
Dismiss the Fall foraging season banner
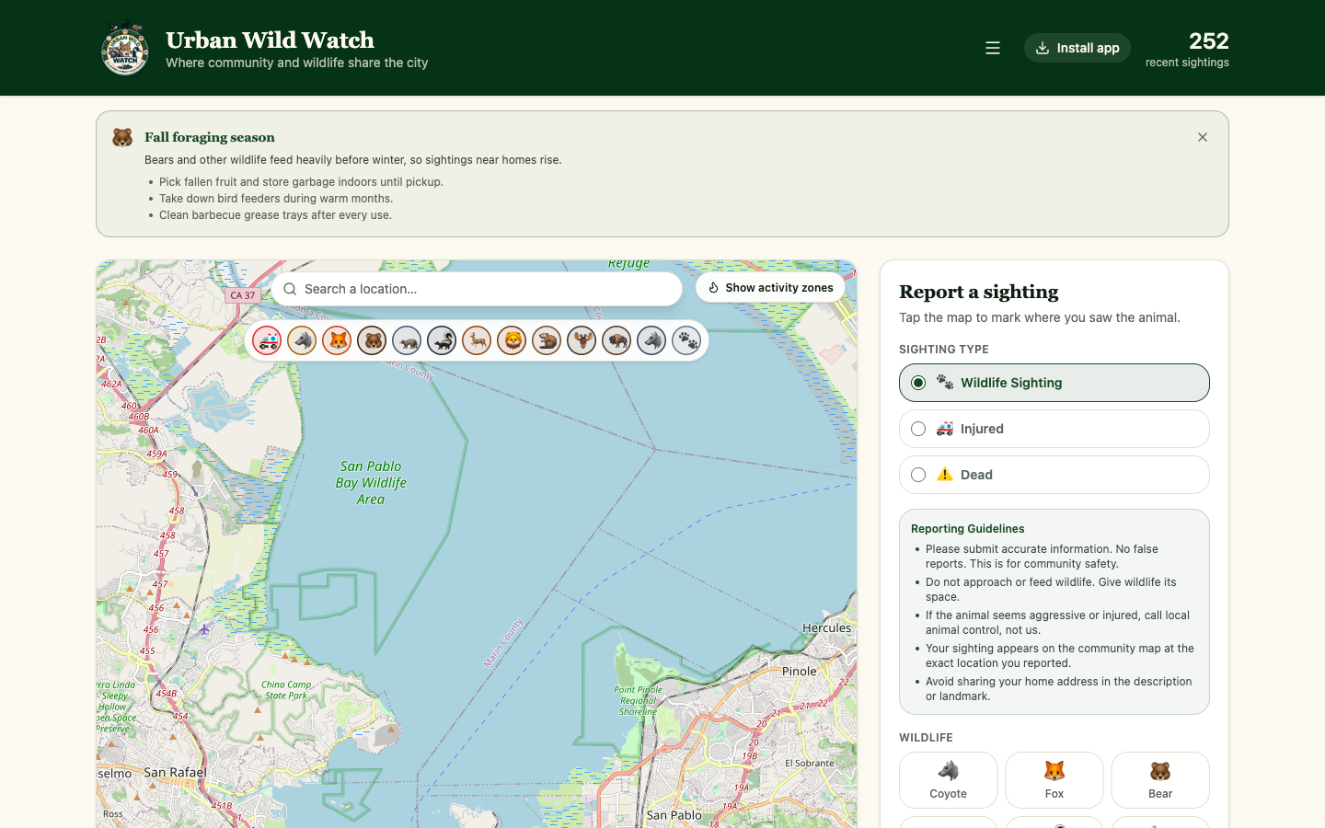click(x=1203, y=137)
